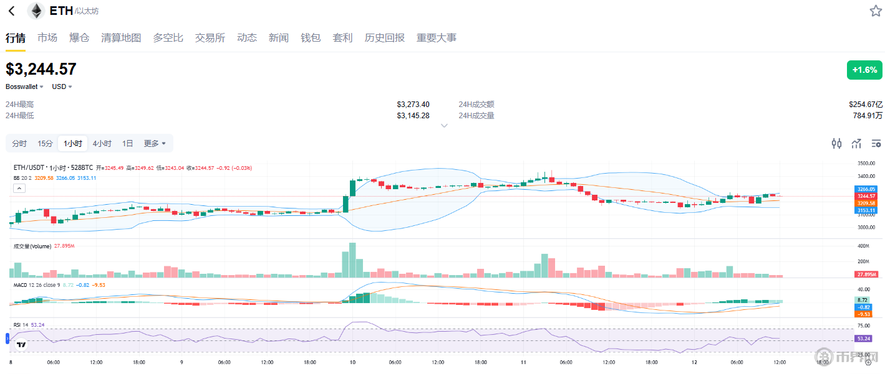The height and width of the screenshot is (374, 885).
Task: Open the candlestick chart type icon
Action: 836,144
